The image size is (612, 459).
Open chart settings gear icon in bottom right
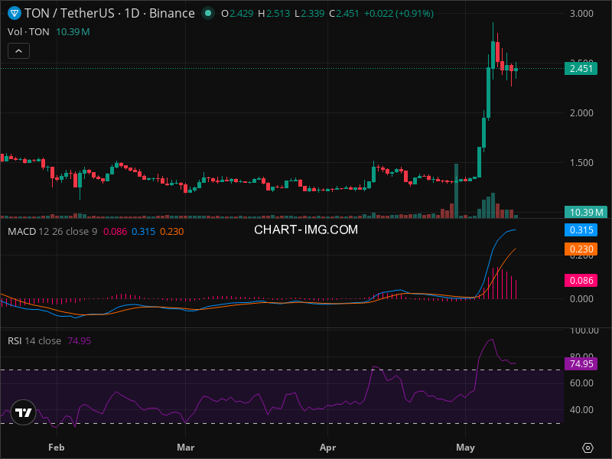588,448
